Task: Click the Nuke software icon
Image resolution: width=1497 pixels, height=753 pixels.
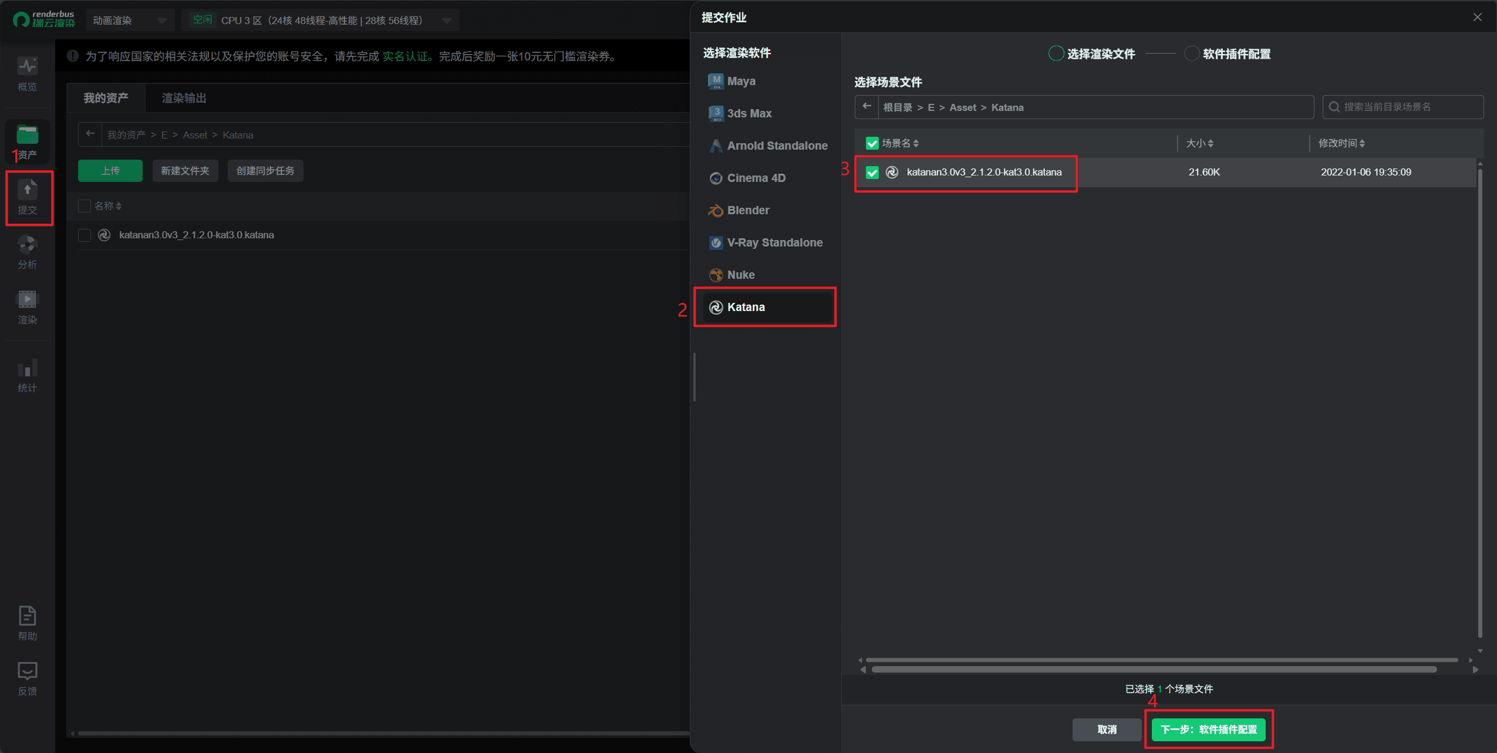Action: click(x=716, y=275)
